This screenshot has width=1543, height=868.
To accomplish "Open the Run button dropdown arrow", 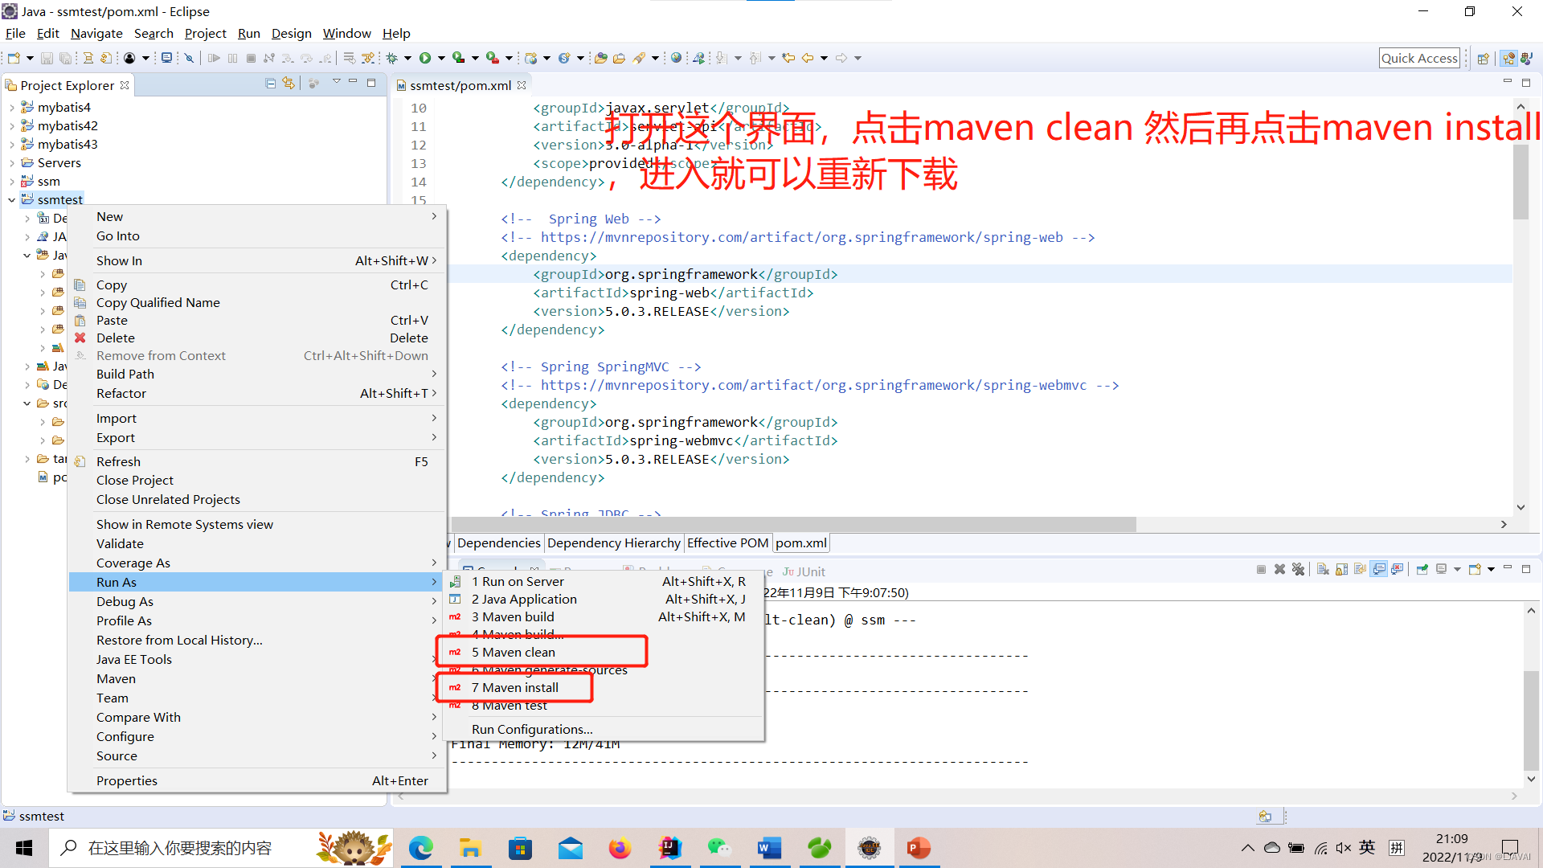I will [441, 58].
